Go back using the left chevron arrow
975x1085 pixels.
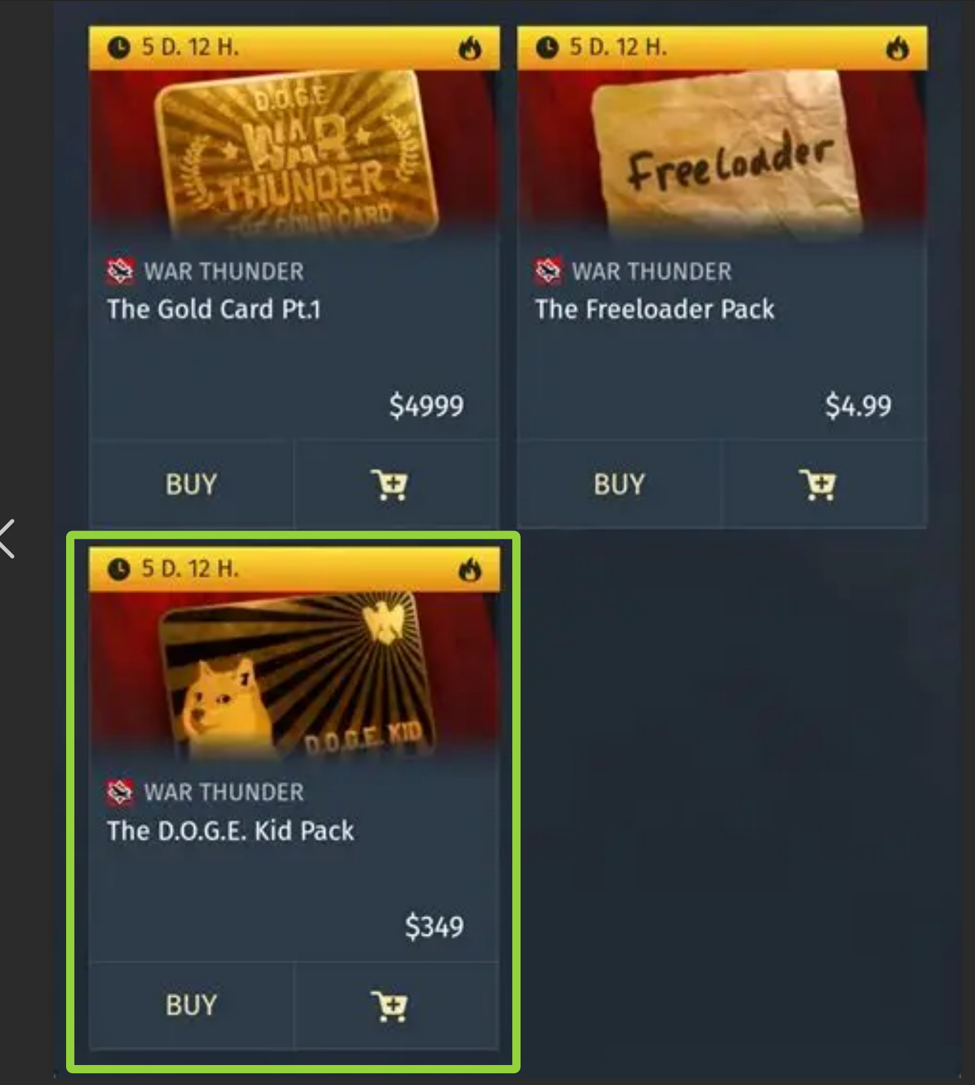(7, 539)
